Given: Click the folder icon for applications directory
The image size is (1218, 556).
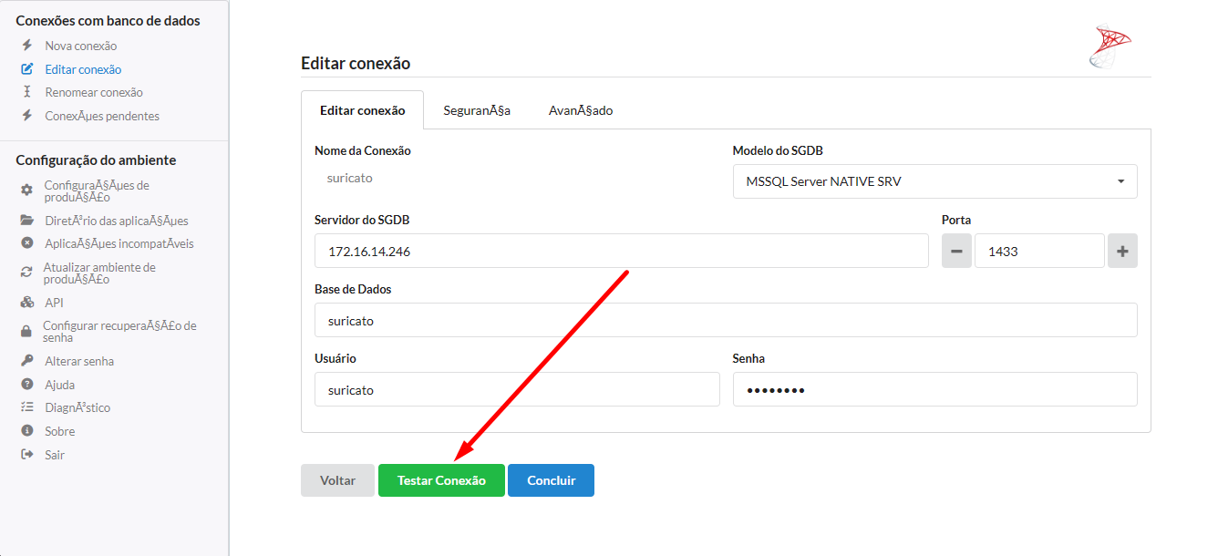Looking at the screenshot, I should tap(27, 221).
